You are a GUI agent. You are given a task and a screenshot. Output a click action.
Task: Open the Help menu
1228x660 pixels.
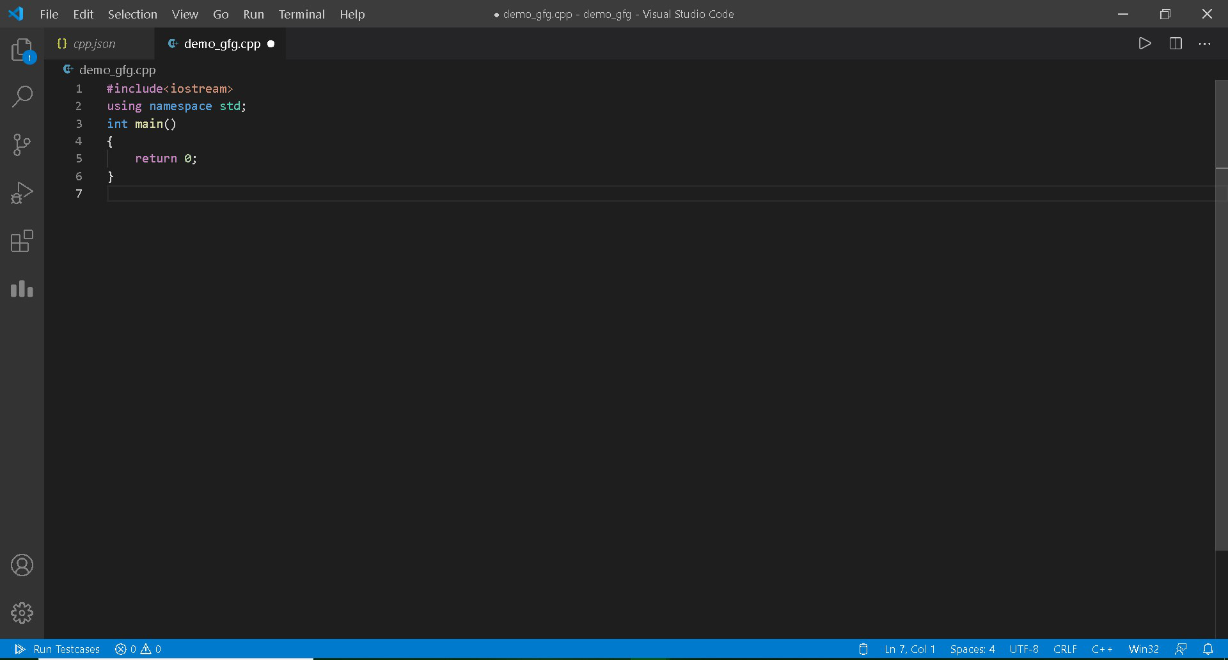pos(352,14)
